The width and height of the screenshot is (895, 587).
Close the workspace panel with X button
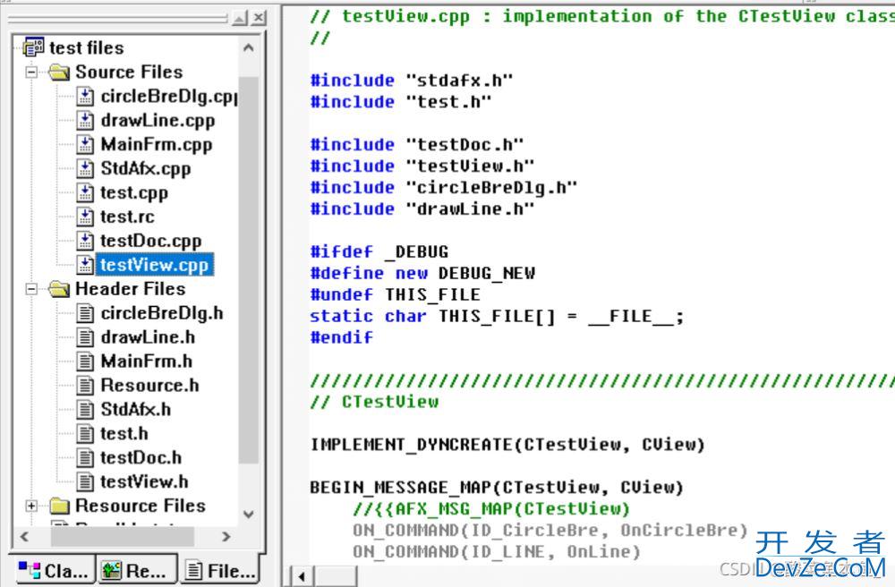coord(259,18)
